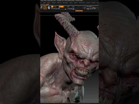139x104 pixels.
Task: Open the material sphere thumbnail
Action: (49, 8)
